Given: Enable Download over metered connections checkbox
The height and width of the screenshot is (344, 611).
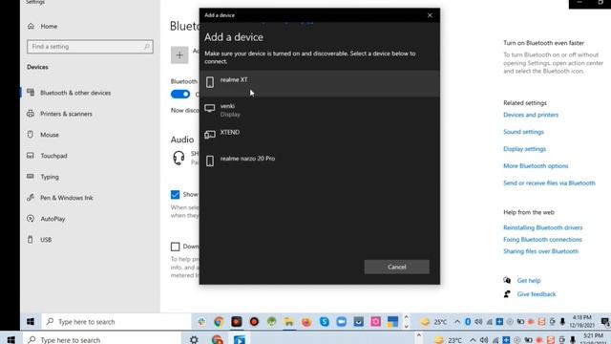Looking at the screenshot, I should coord(175,247).
